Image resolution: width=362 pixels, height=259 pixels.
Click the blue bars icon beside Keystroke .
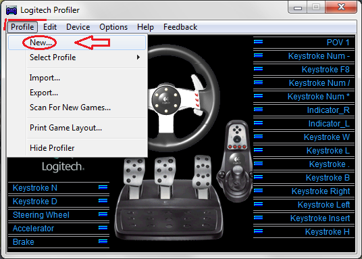pyautogui.click(x=258, y=164)
